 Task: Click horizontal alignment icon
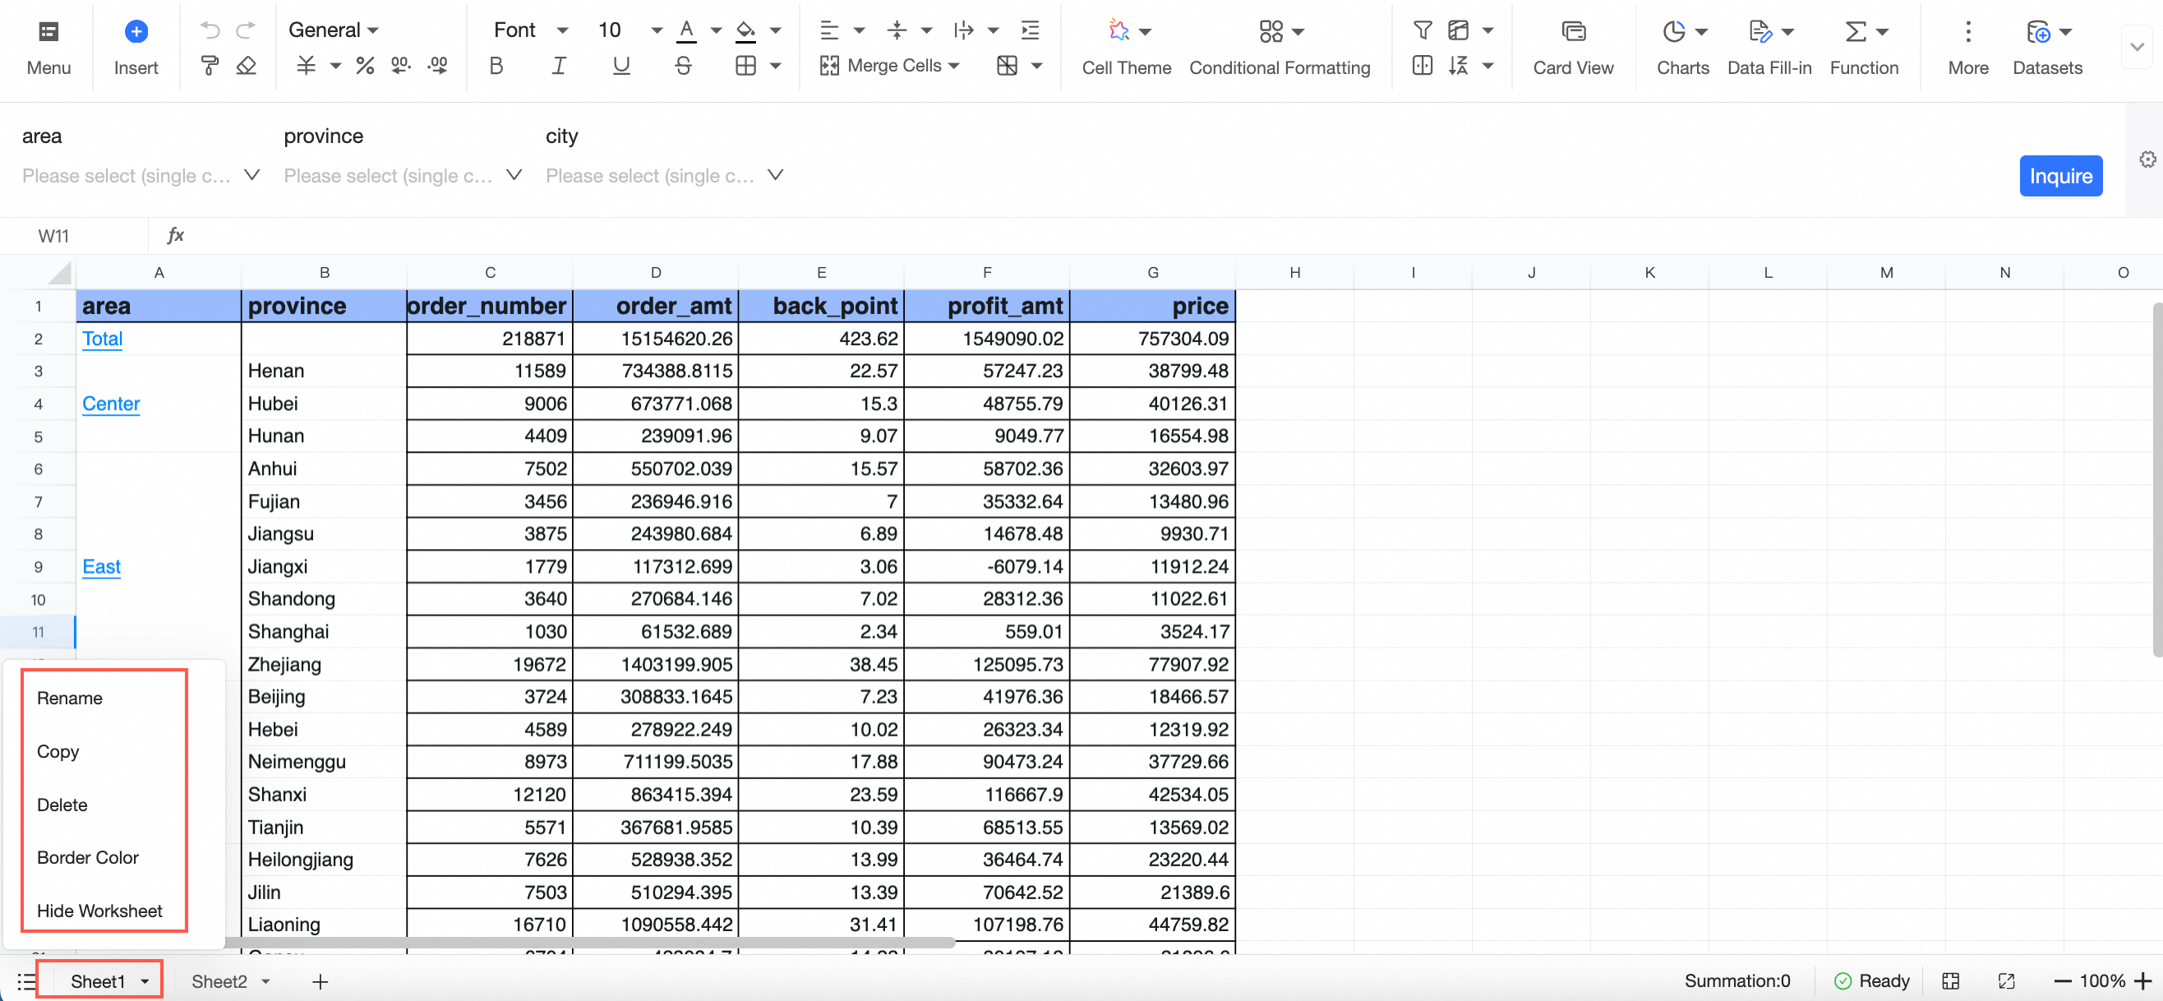tap(829, 31)
